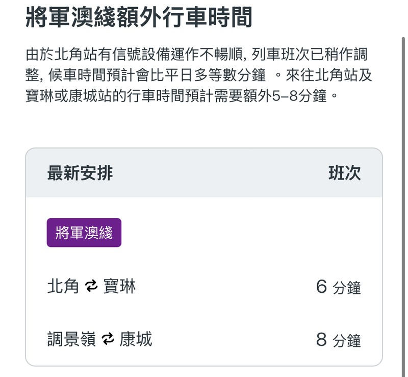Screen dimensions: 408x377
Task: Click the 最新安排 column header
Action: tap(80, 173)
